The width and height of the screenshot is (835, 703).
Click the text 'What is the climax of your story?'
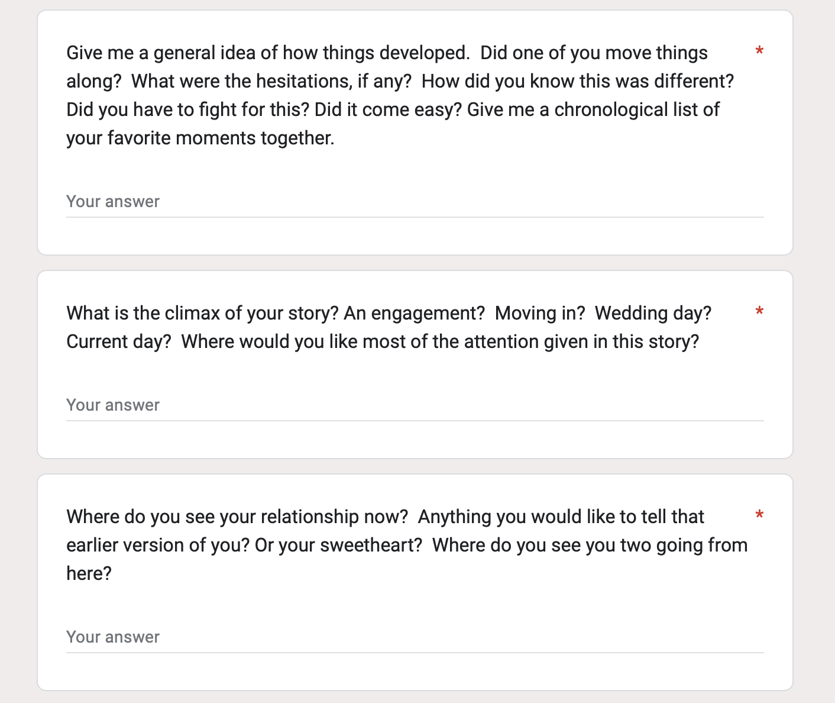point(202,313)
